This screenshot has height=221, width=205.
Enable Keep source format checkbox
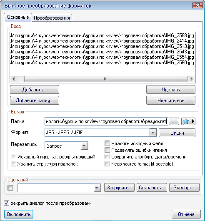click(107, 164)
